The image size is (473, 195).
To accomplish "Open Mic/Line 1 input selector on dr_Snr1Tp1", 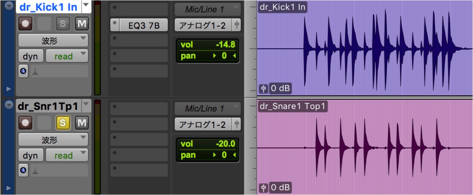I will pos(208,109).
